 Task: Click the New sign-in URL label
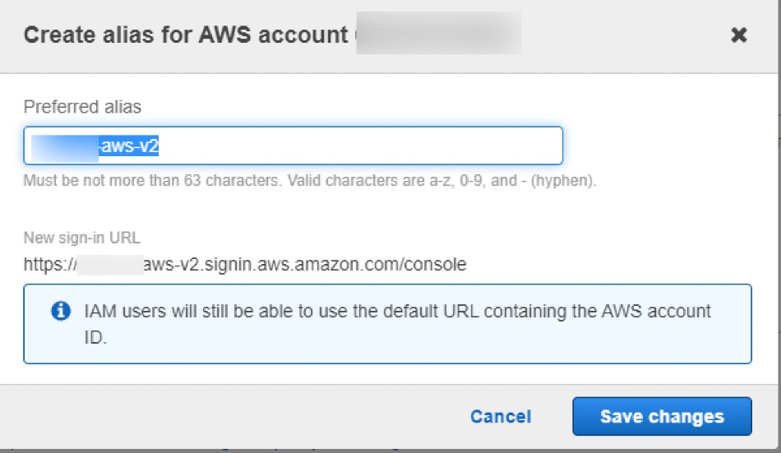click(x=81, y=238)
